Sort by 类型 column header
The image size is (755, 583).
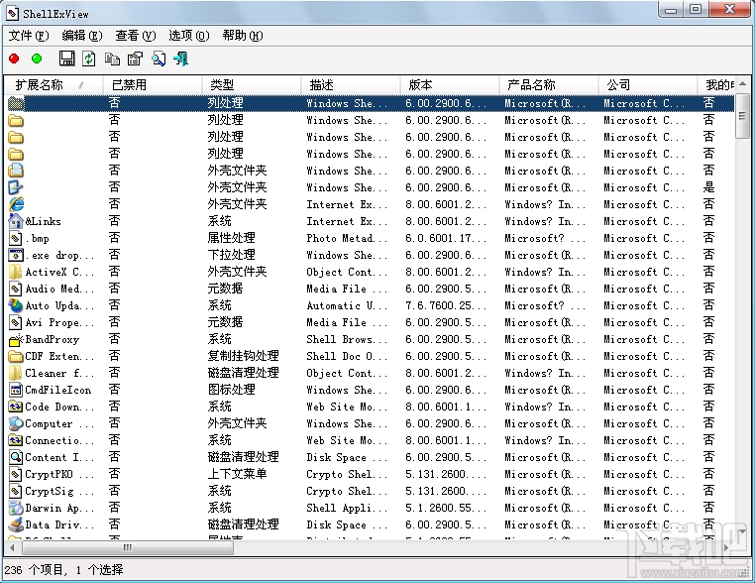click(x=252, y=85)
